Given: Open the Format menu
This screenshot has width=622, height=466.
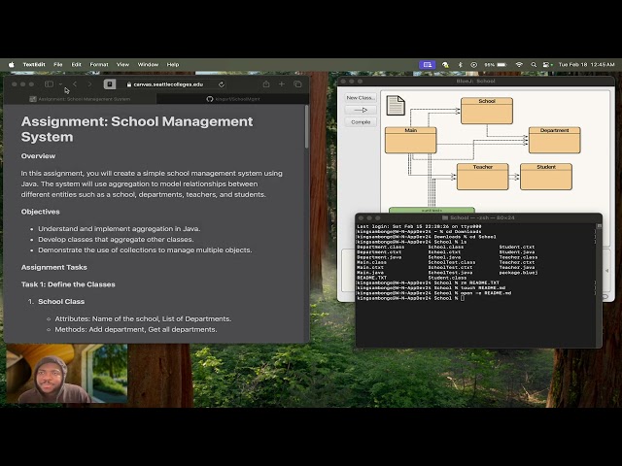Looking at the screenshot, I should pyautogui.click(x=99, y=65).
